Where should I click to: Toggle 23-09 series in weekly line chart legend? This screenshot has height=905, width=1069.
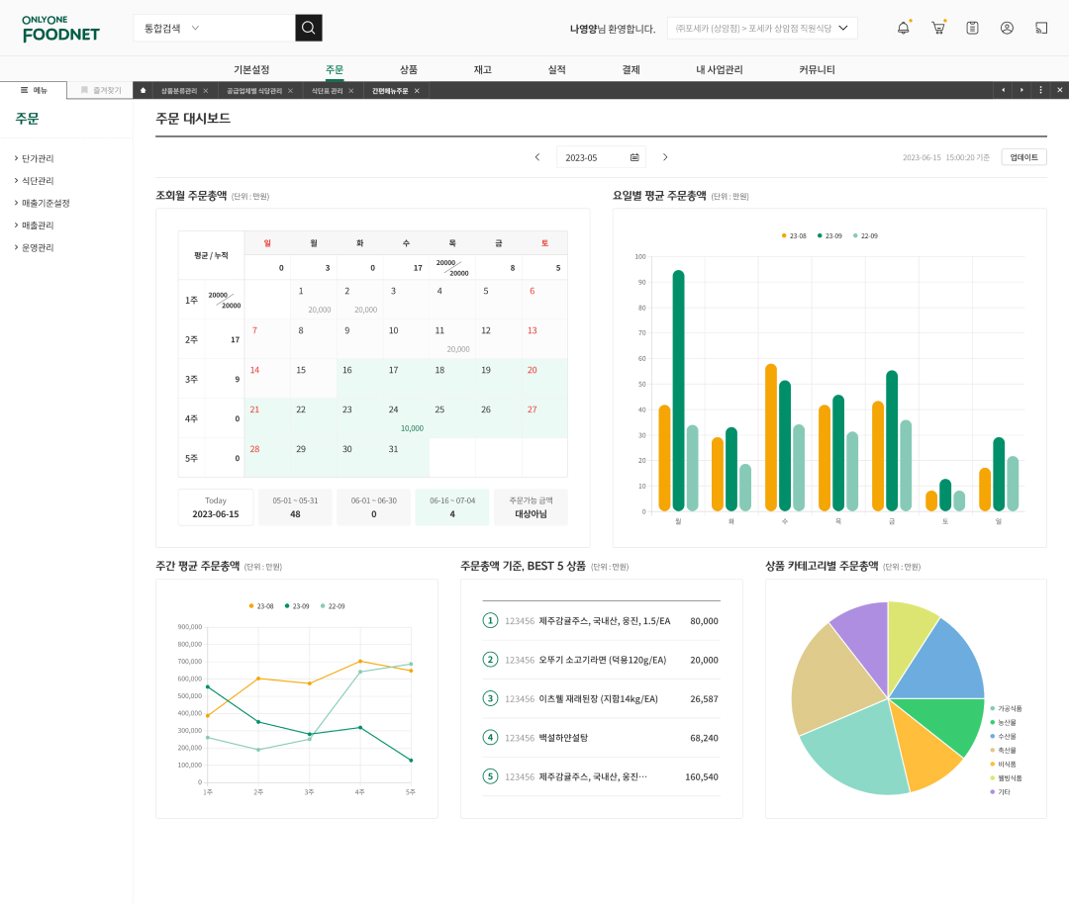(297, 605)
